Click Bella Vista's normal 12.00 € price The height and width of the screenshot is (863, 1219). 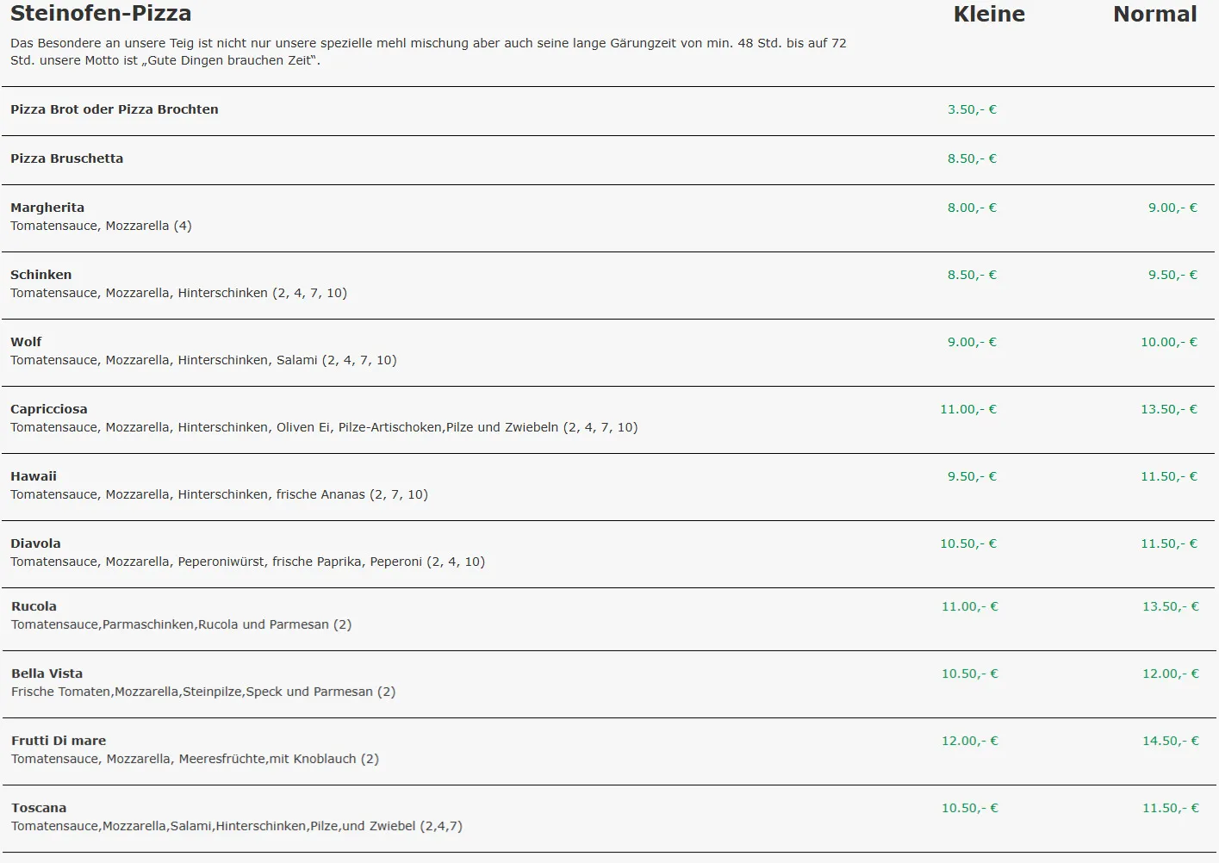pos(1170,674)
